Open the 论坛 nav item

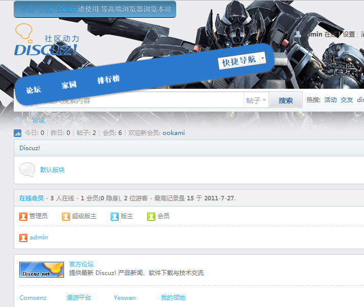(x=34, y=90)
